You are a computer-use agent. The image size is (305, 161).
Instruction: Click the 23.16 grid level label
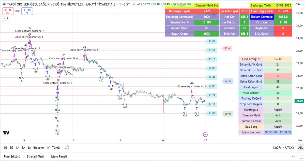(x=212, y=59)
